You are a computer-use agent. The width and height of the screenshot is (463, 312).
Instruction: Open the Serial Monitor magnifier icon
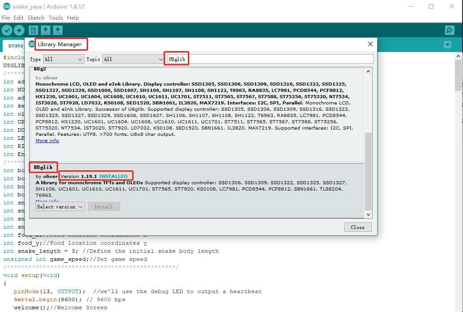pos(450,30)
